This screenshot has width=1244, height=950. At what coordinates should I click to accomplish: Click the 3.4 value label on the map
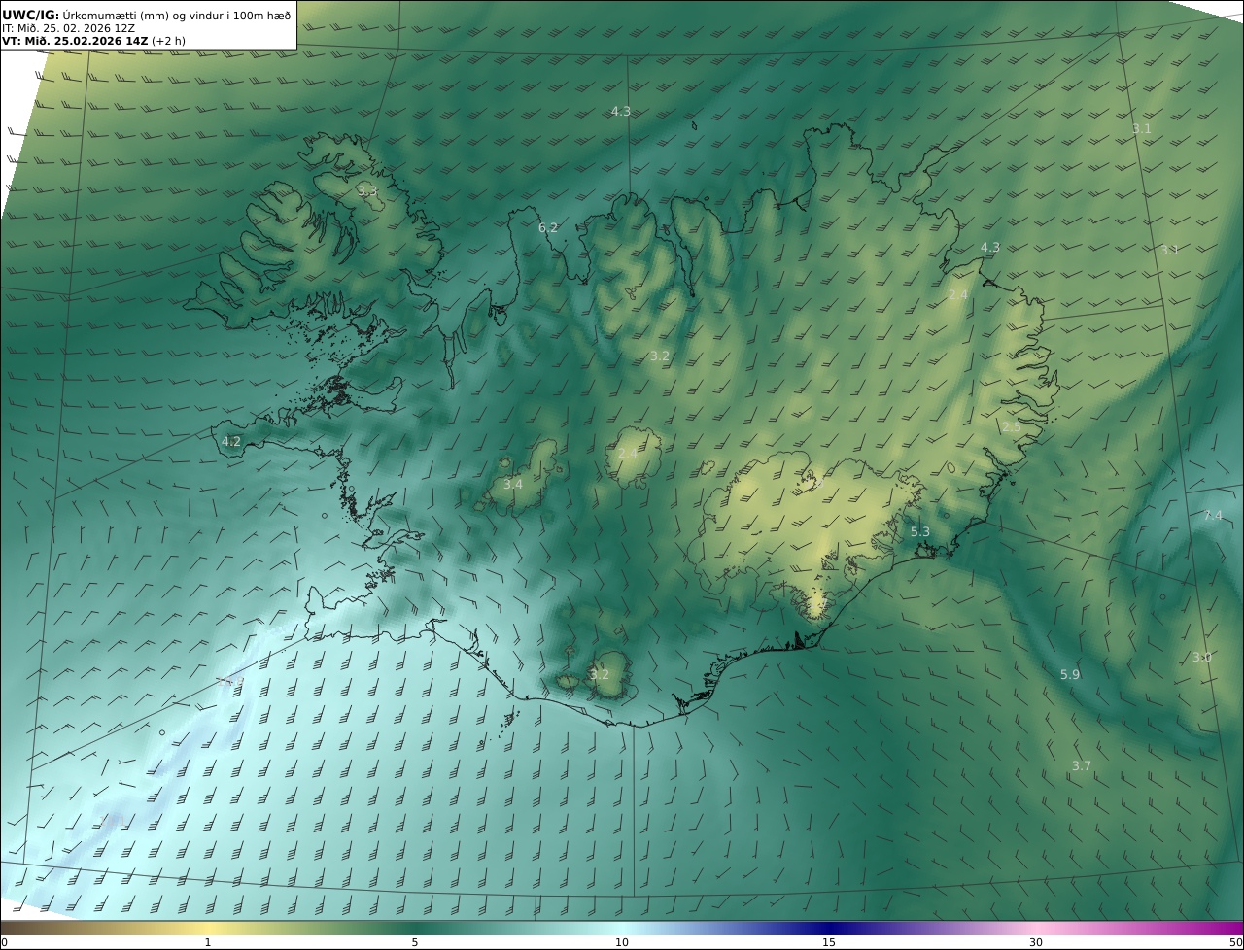coord(512,484)
